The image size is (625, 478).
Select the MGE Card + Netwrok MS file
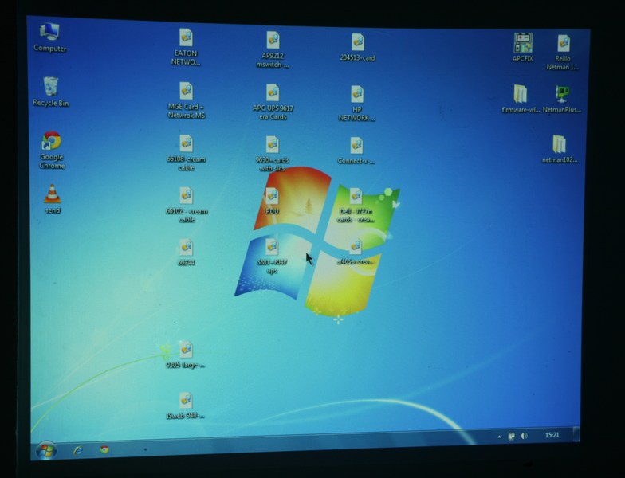187,100
